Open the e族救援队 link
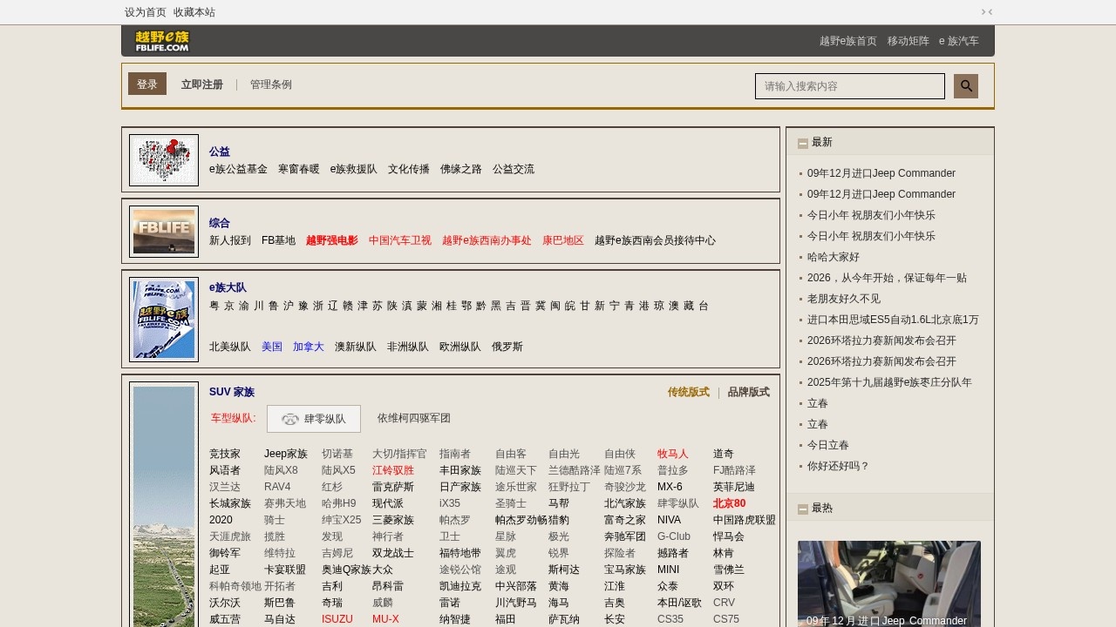1116x627 pixels. [x=353, y=169]
